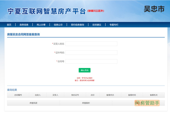
Task: Open 签约信息查询 navigation item
Action: coord(78,25)
